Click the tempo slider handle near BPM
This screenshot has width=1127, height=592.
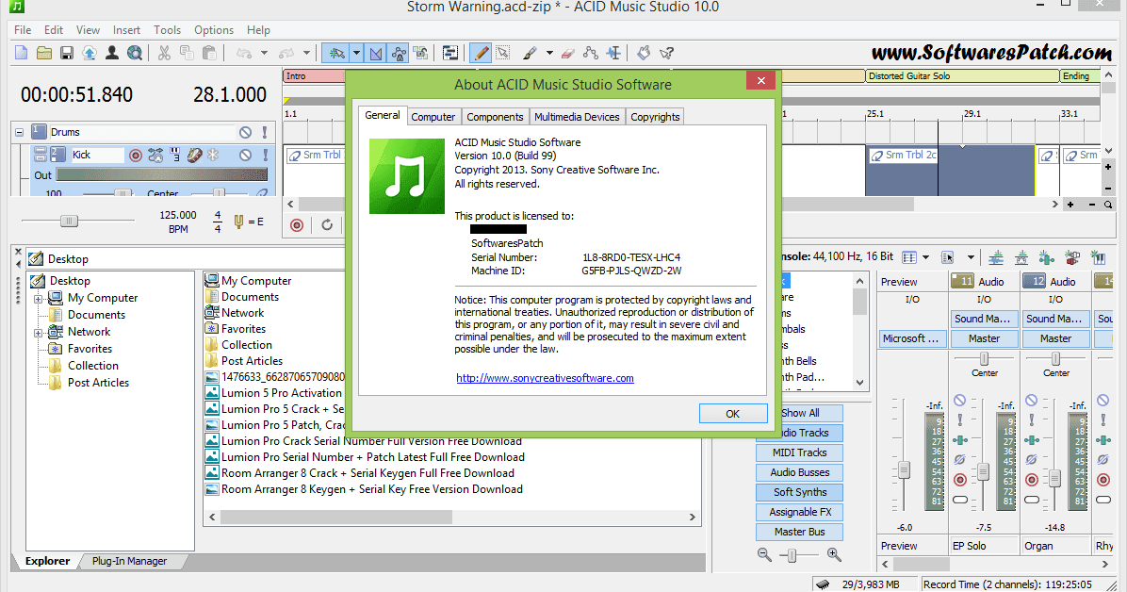coord(69,221)
